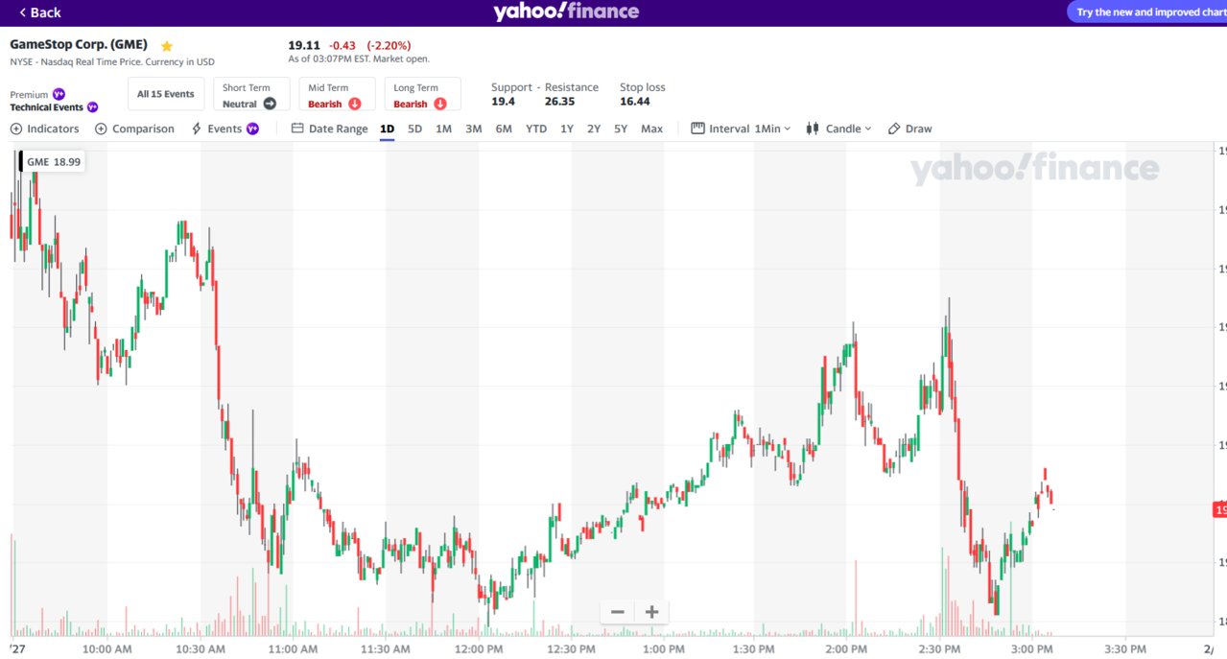
Task: Activate the Draw tool
Action: (909, 129)
